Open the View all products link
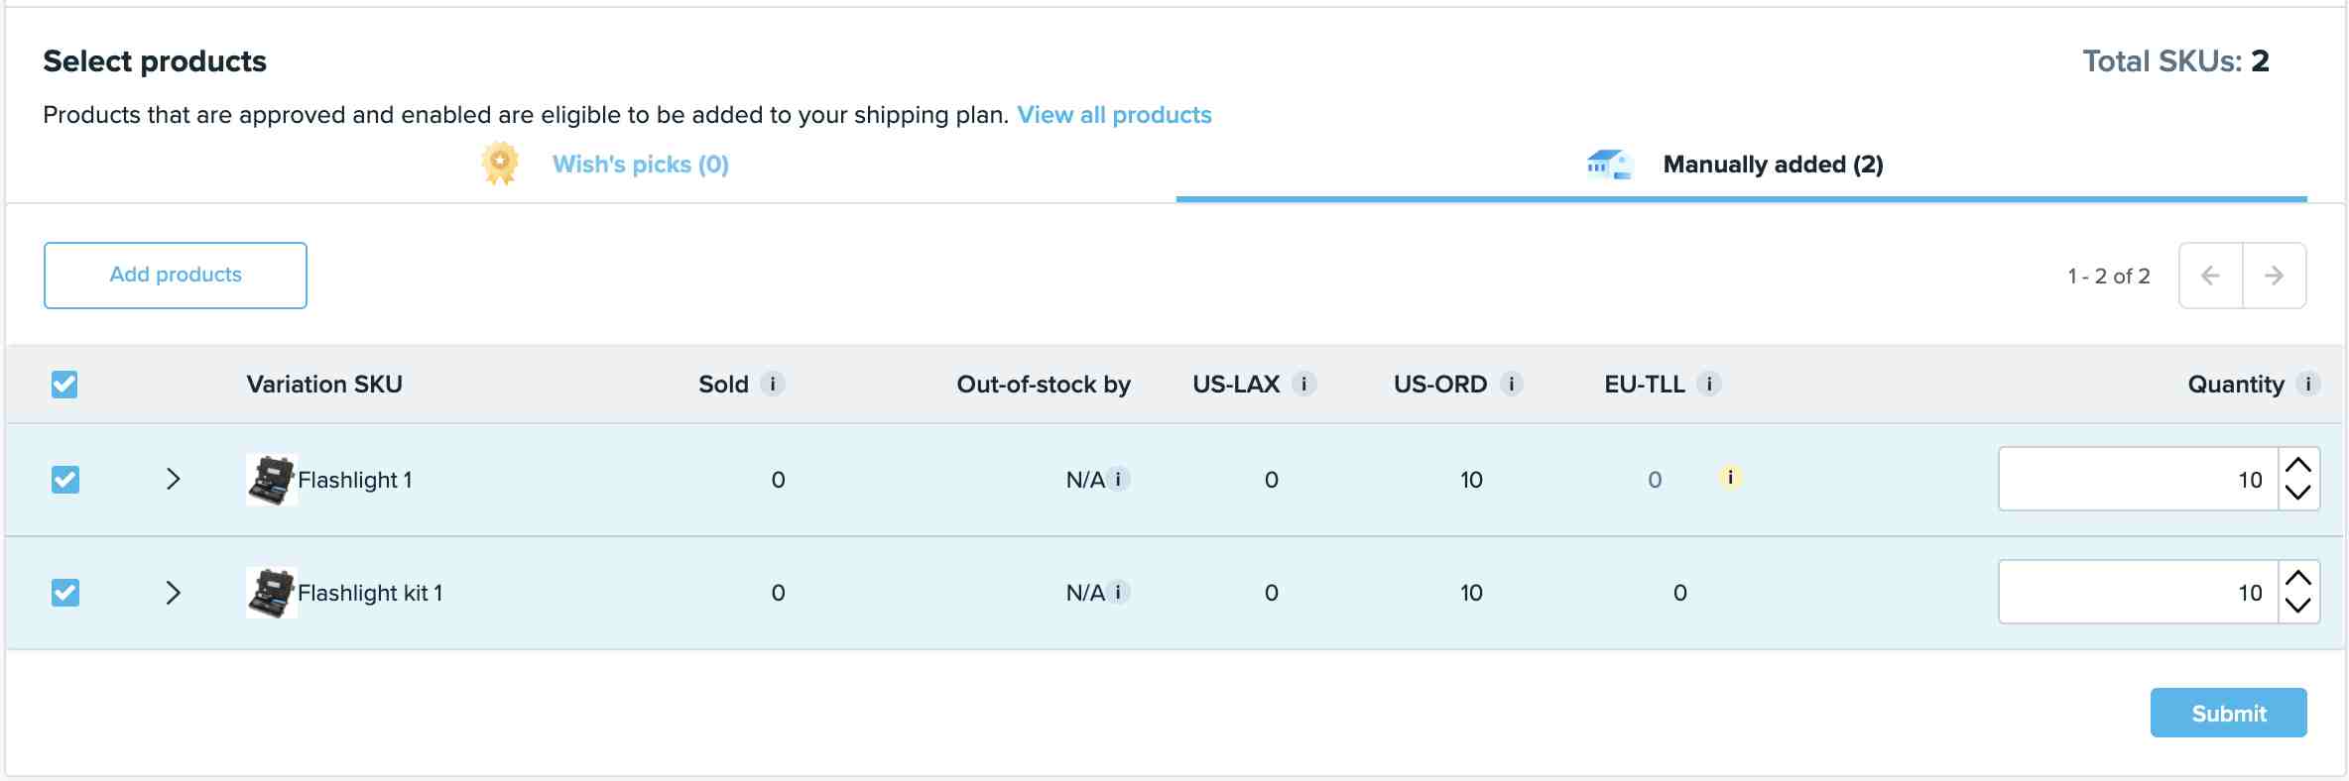Screen dimensions: 2349x781 coord(1114,115)
